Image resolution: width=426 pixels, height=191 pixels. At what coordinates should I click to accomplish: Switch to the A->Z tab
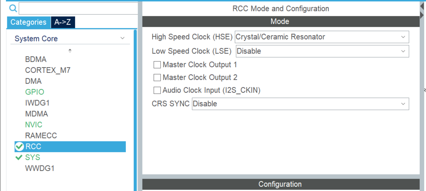pyautogui.click(x=63, y=22)
